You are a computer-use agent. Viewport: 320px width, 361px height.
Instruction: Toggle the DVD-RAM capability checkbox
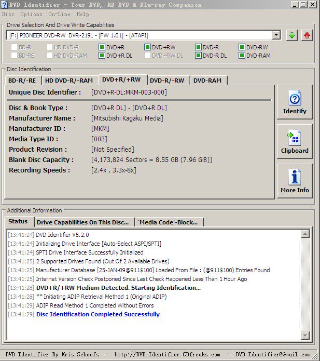(x=242, y=56)
